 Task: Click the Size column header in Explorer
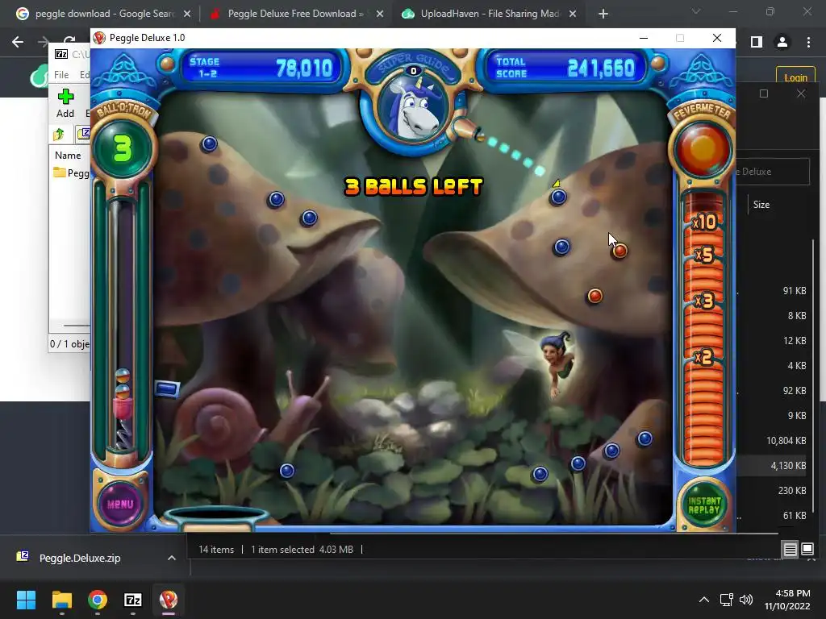click(761, 205)
